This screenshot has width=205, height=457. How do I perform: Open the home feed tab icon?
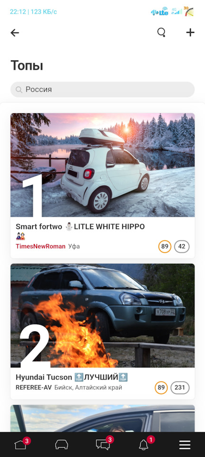click(20, 445)
